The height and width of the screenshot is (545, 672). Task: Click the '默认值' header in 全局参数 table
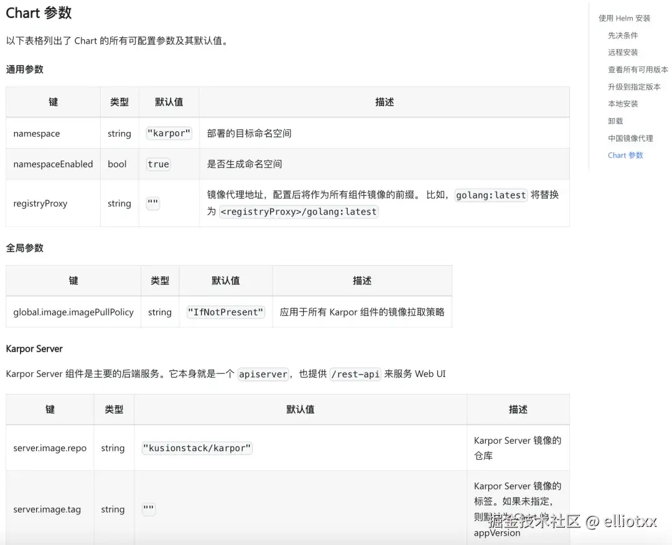point(225,281)
